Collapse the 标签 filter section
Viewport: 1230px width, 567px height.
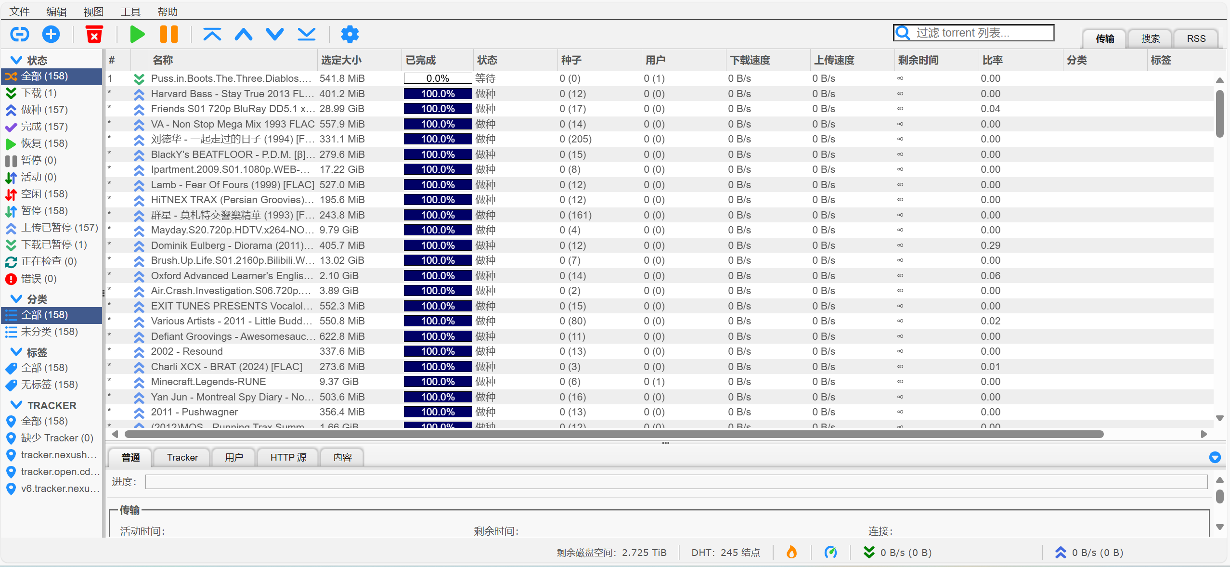16,352
